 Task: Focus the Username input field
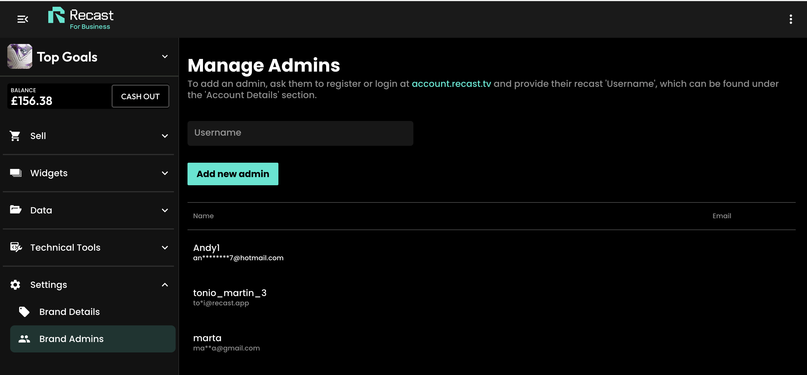tap(300, 133)
